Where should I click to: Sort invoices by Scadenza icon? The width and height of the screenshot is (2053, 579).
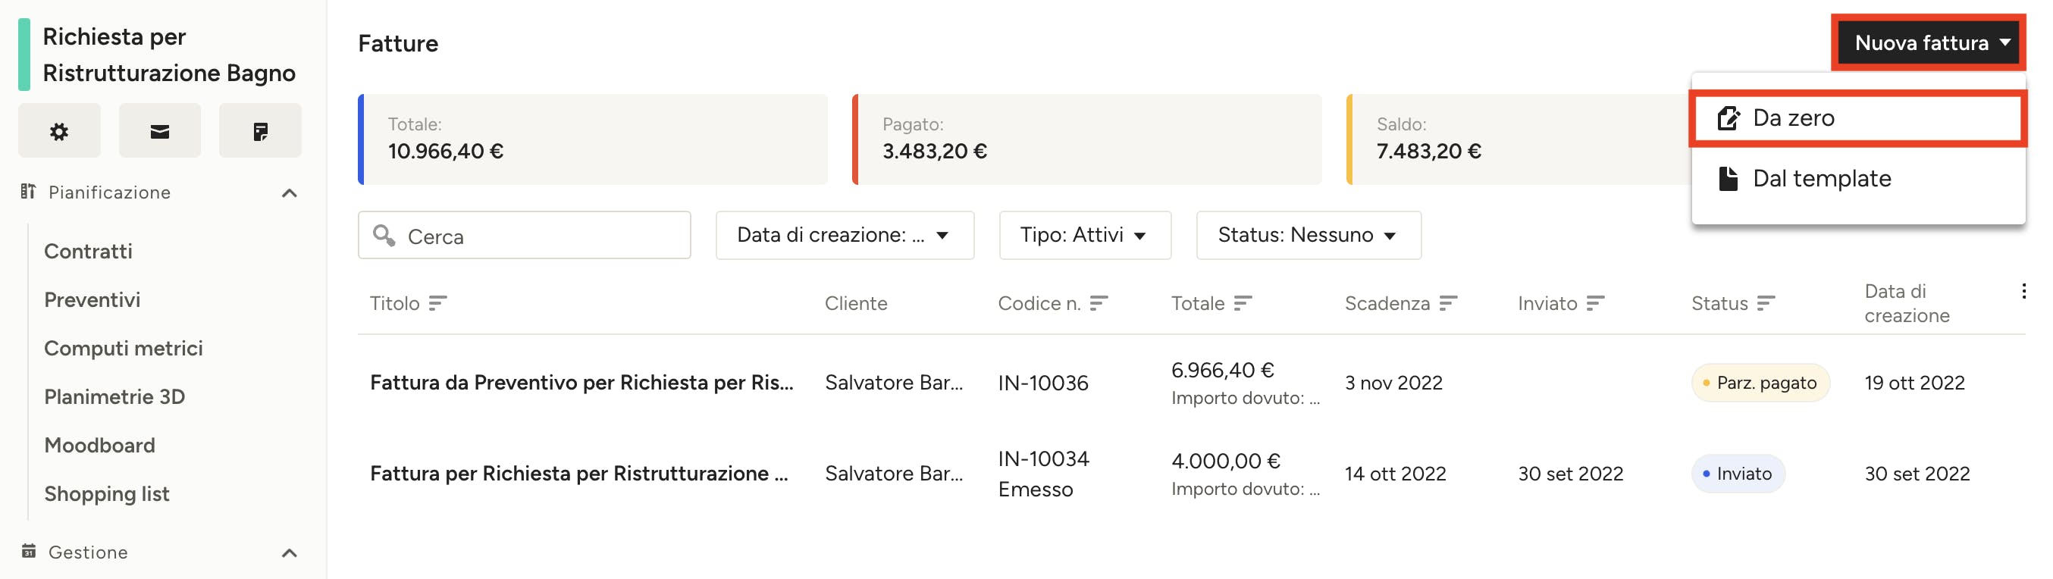click(x=1448, y=303)
